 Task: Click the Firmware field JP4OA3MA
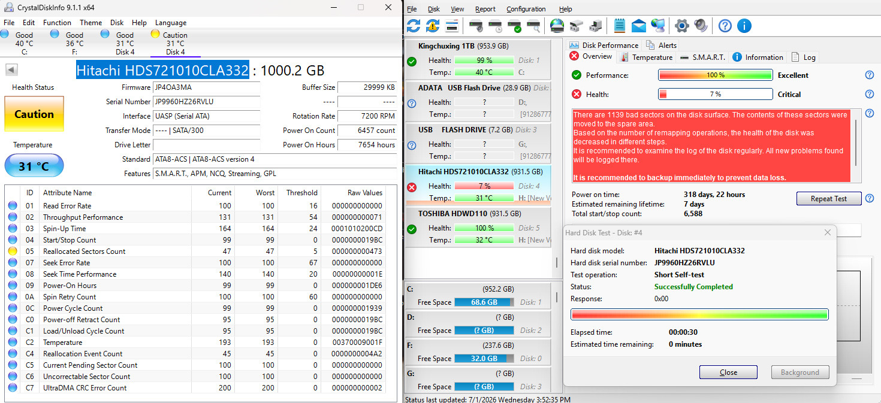pyautogui.click(x=207, y=87)
